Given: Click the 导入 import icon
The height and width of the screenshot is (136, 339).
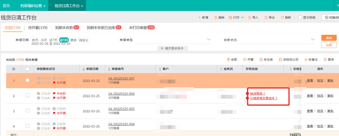Looking at the screenshot, I should click(250, 18).
